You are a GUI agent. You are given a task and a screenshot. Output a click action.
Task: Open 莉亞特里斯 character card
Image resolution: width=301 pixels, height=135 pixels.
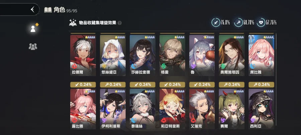coord(172,109)
